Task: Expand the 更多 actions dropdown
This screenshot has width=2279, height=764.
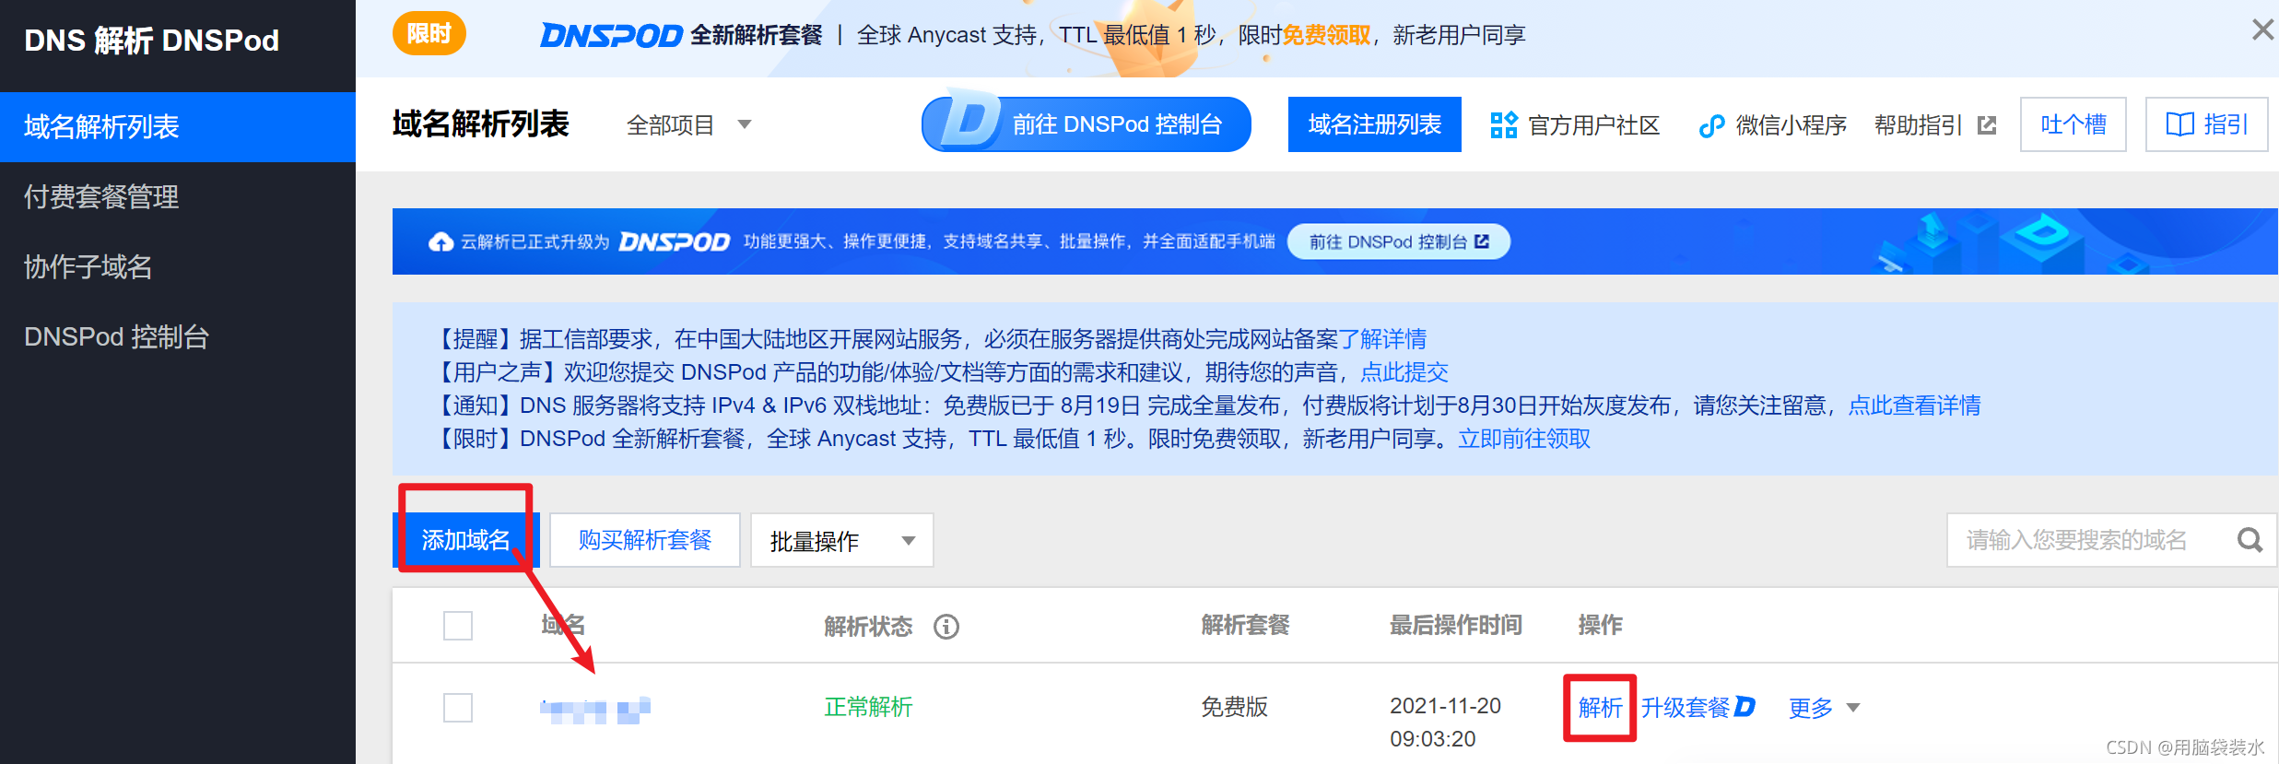Action: point(1825,708)
